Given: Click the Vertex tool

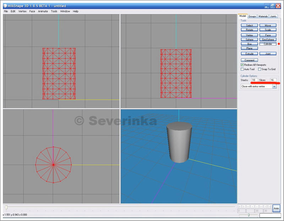Looking at the screenshot, I should 250,35.
